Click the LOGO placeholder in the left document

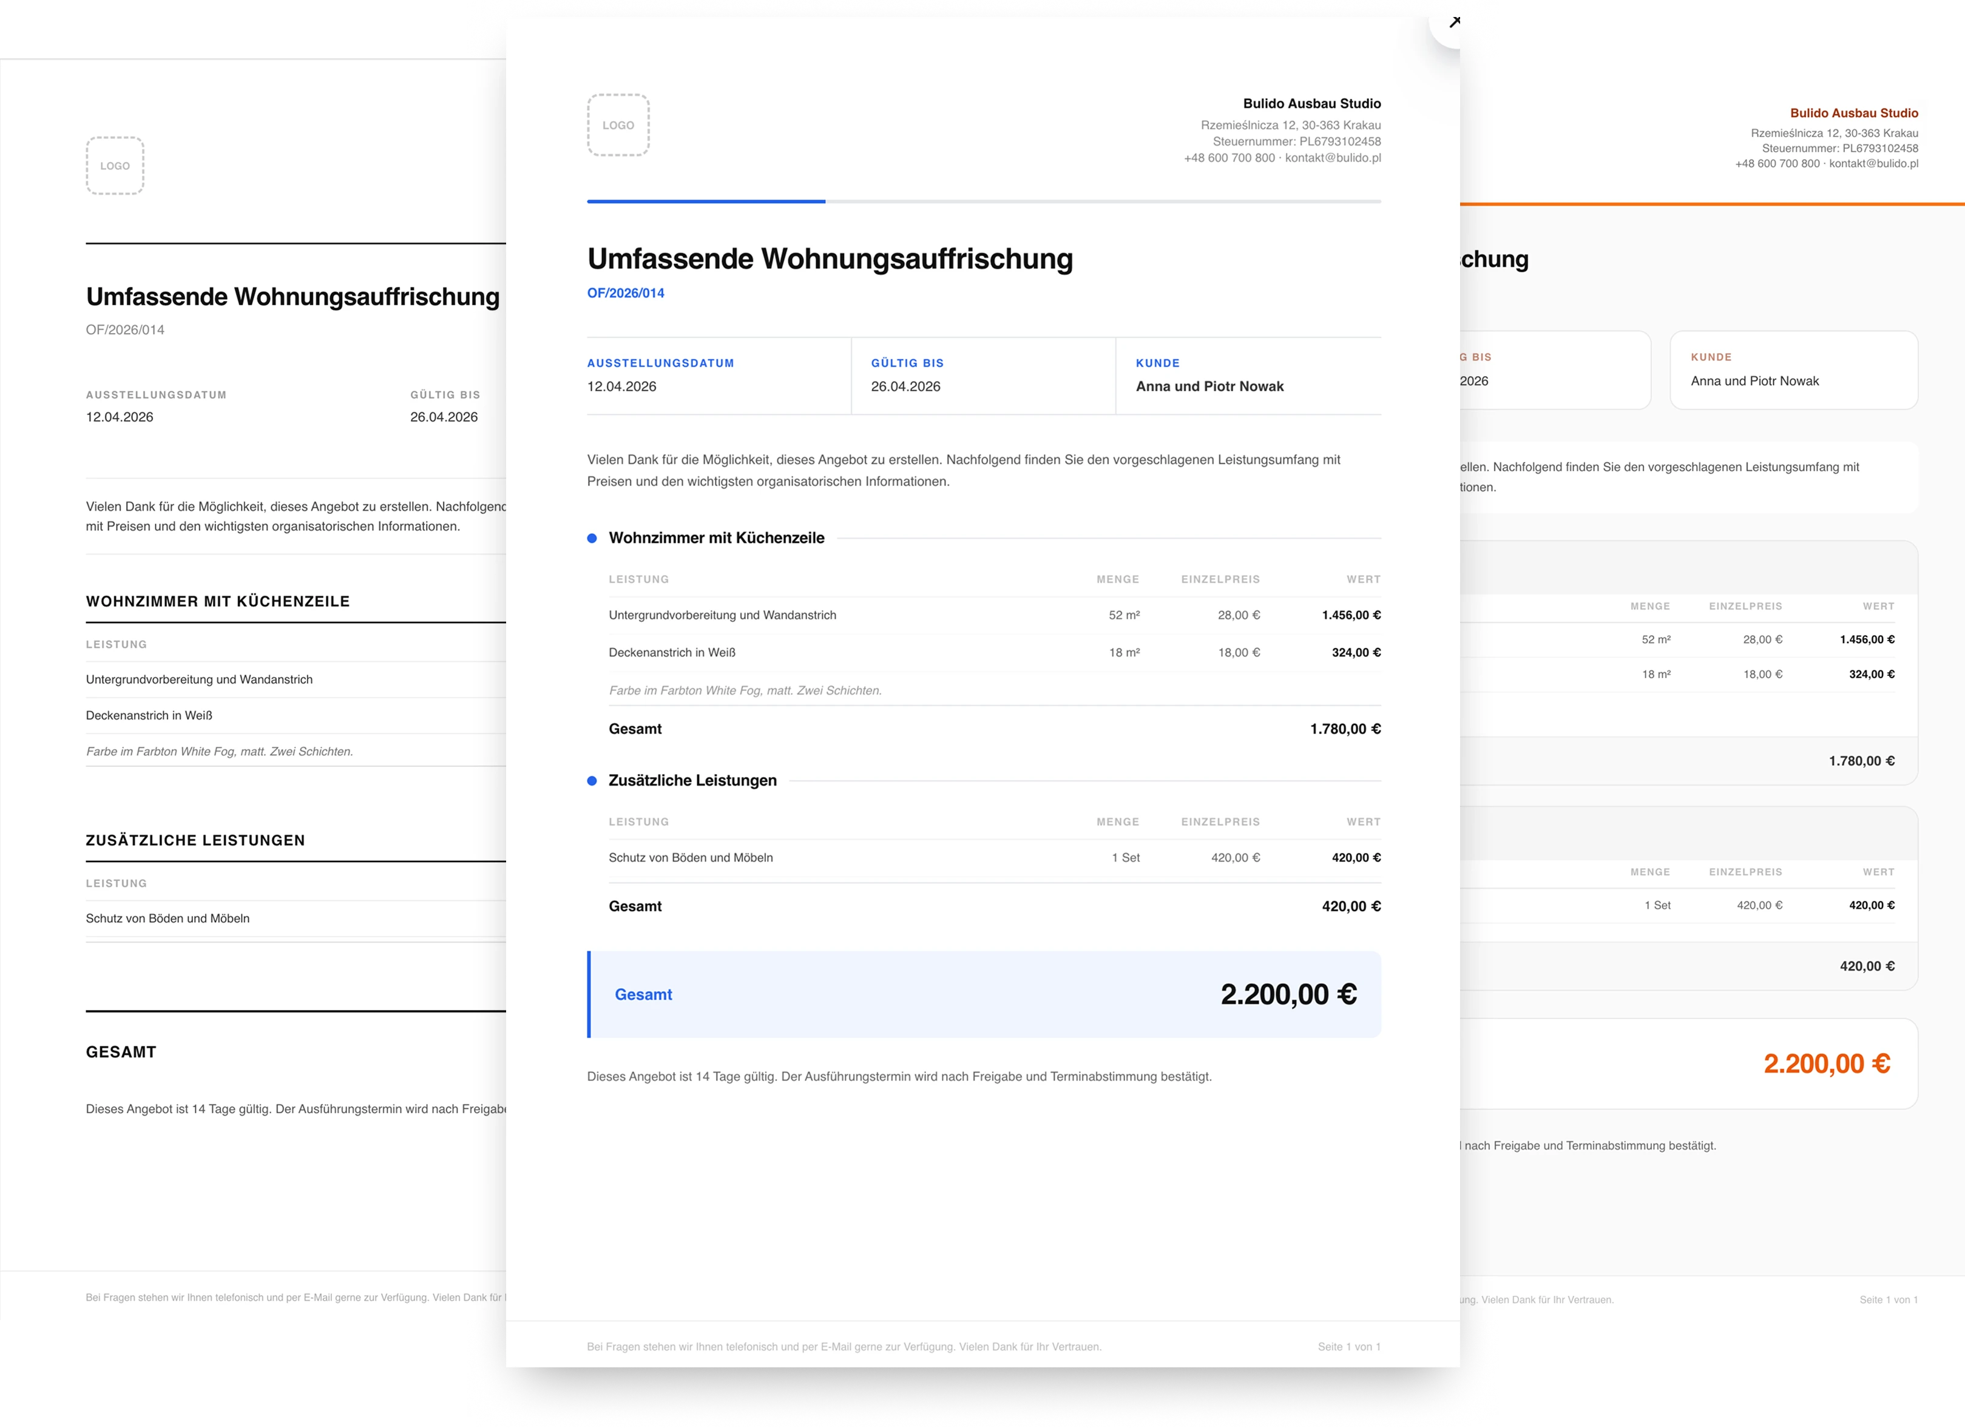(x=115, y=166)
